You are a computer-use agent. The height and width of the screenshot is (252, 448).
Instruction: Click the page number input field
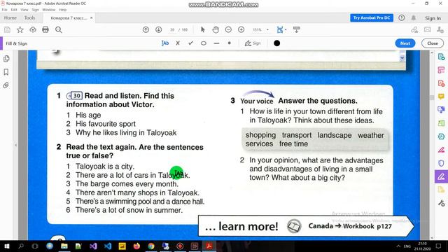(172, 29)
